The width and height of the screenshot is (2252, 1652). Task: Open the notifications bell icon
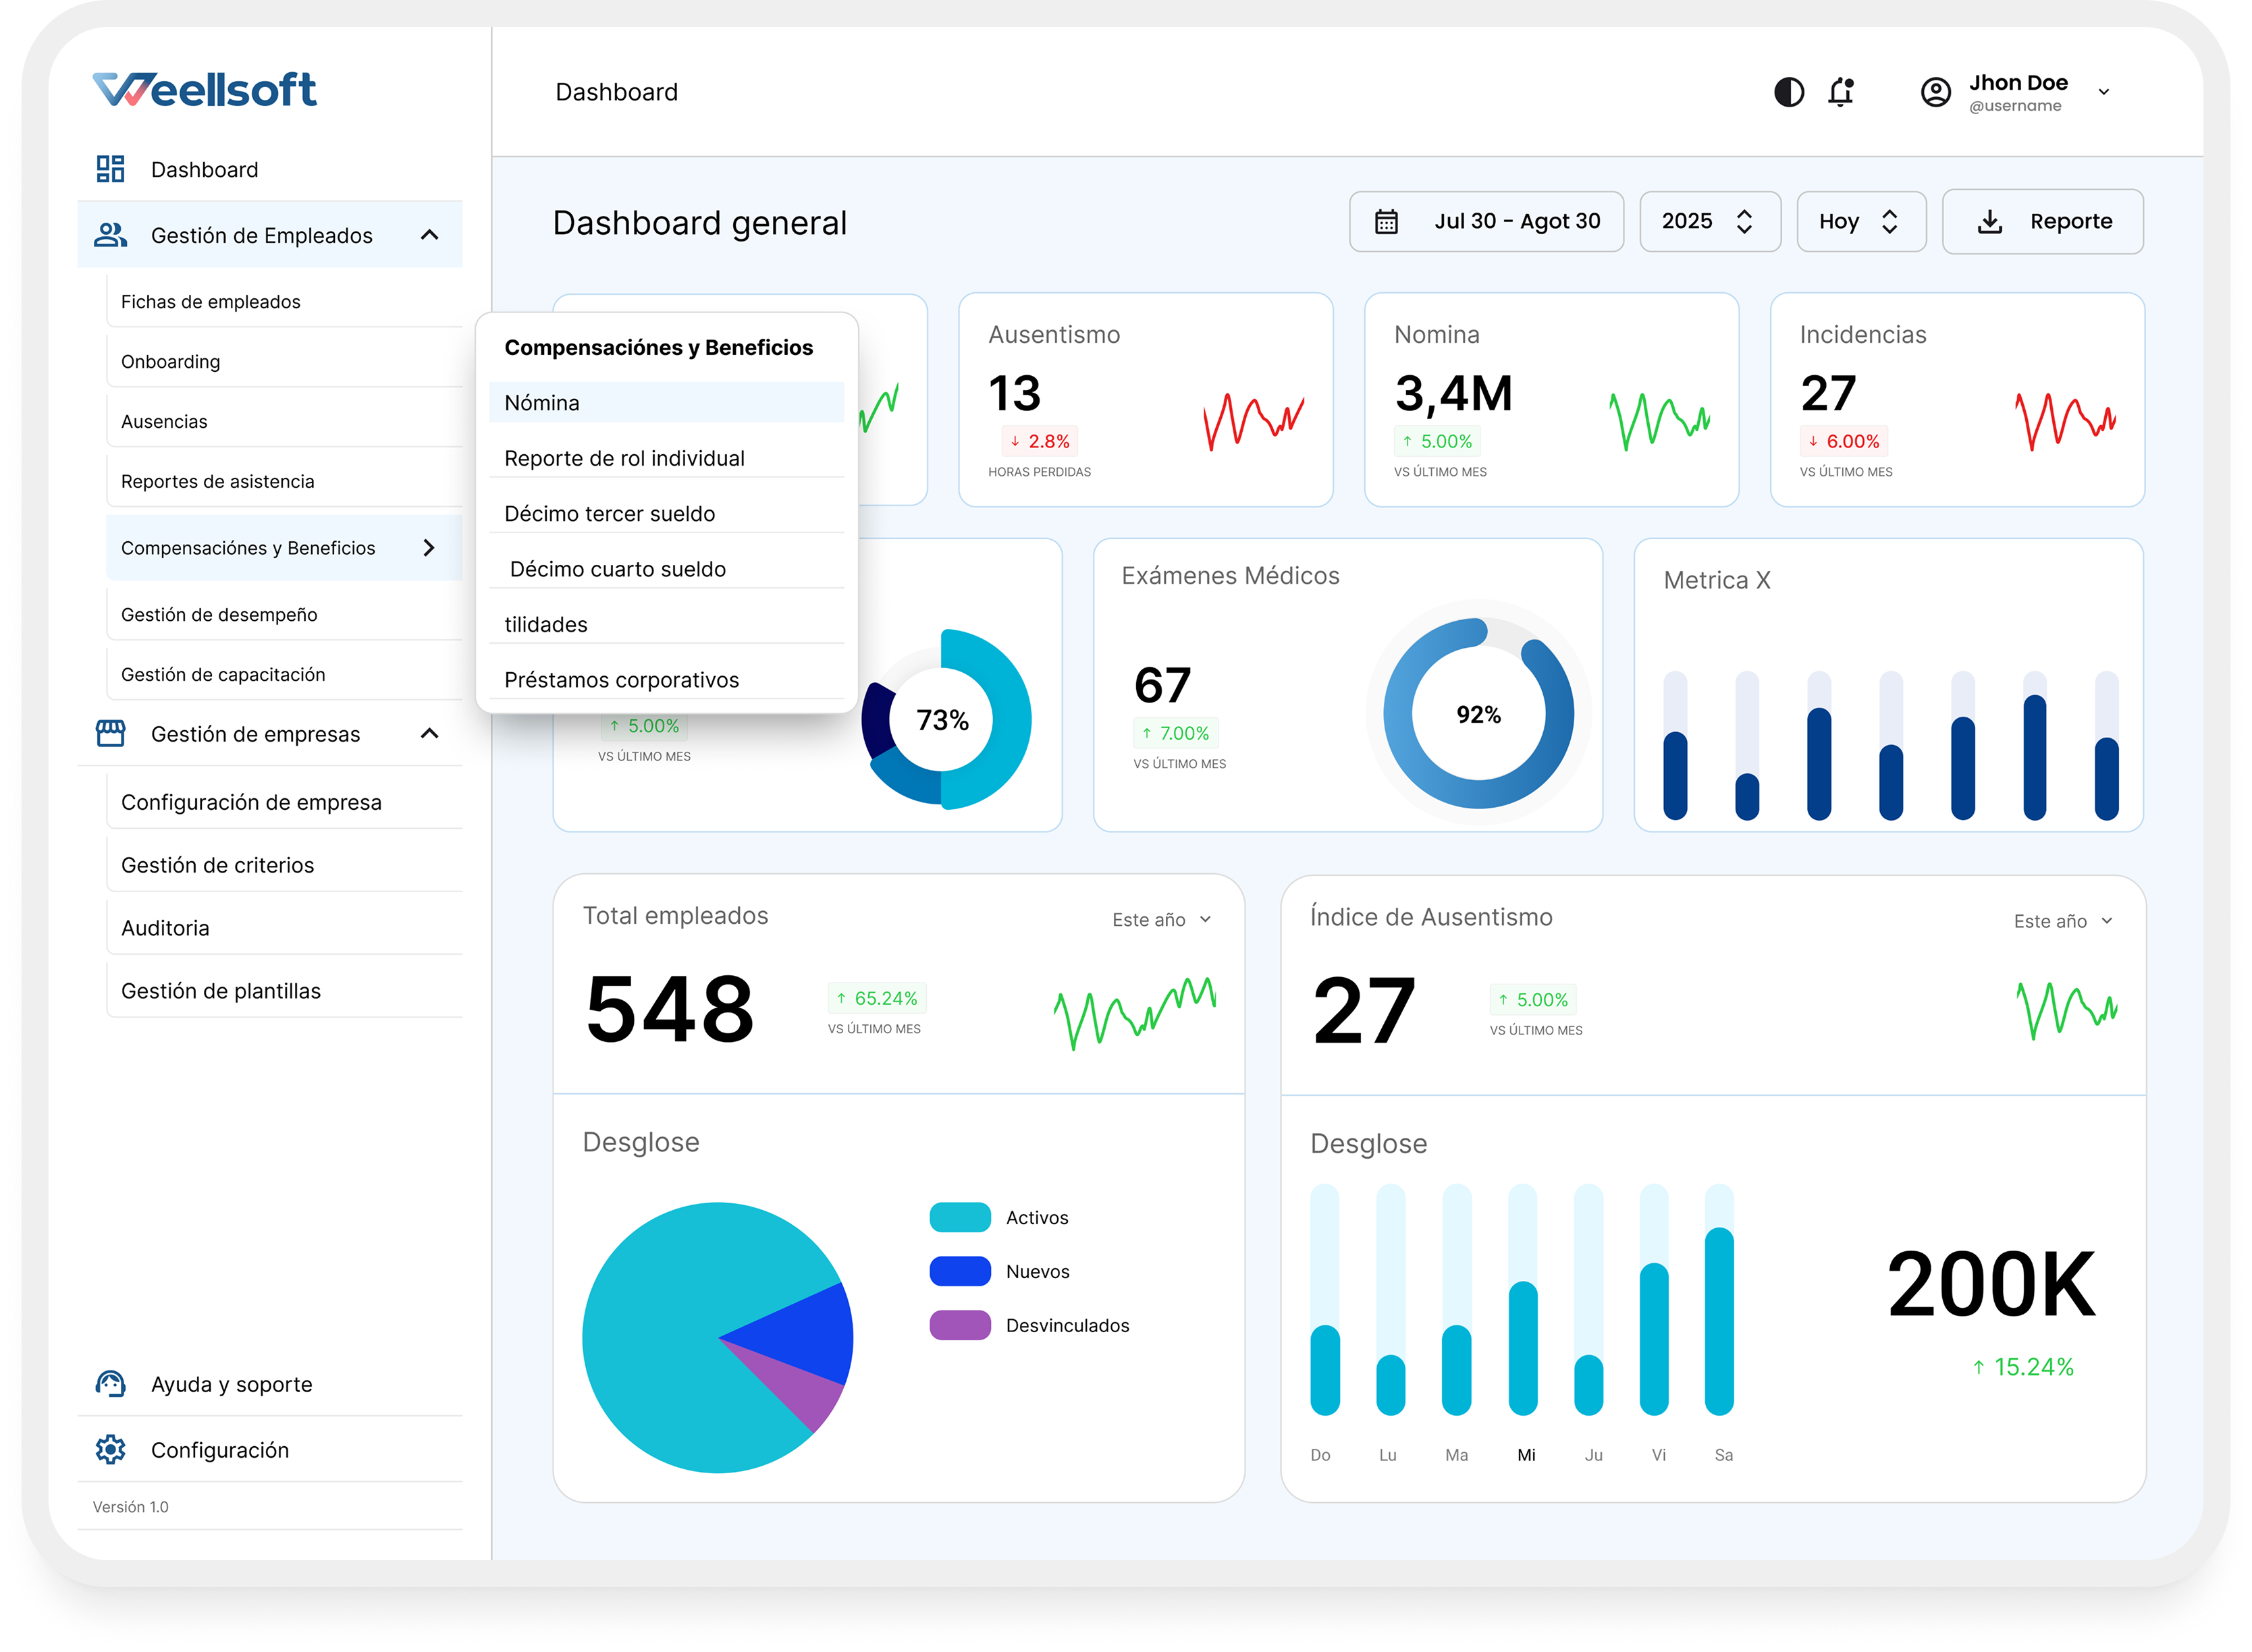tap(1841, 92)
